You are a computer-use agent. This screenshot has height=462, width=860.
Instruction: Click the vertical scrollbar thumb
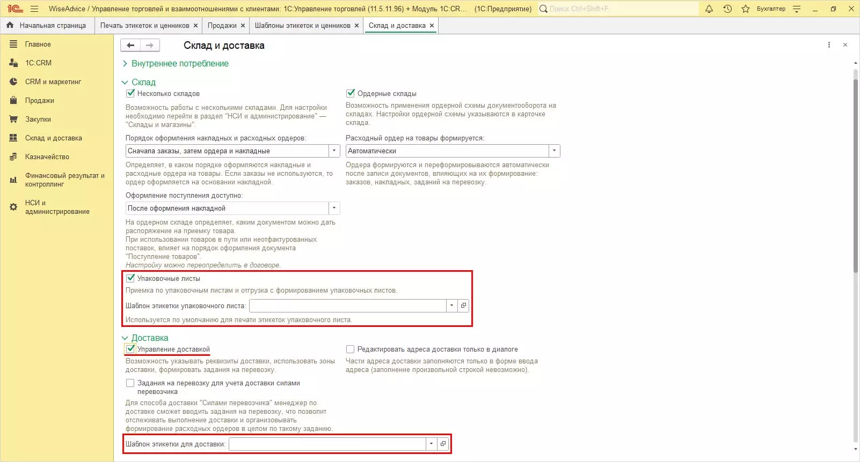click(856, 176)
